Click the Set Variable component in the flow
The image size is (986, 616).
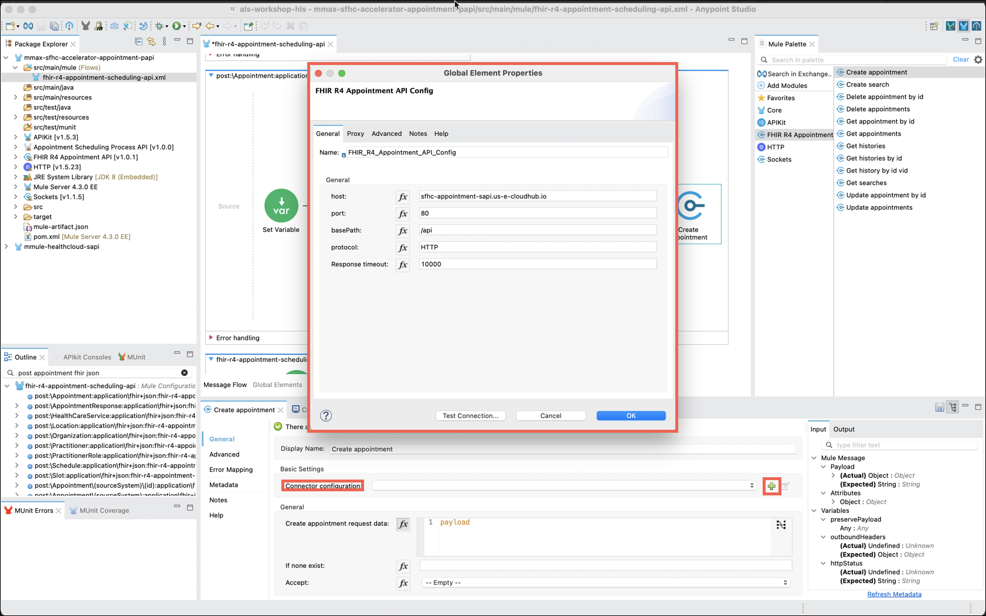281,206
